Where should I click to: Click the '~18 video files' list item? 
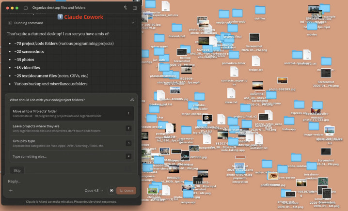pos(27,68)
